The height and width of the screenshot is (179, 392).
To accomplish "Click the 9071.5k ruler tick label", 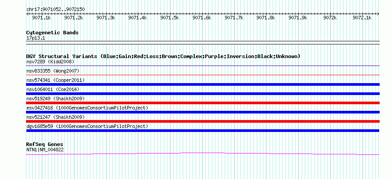I will (x=170, y=18).
